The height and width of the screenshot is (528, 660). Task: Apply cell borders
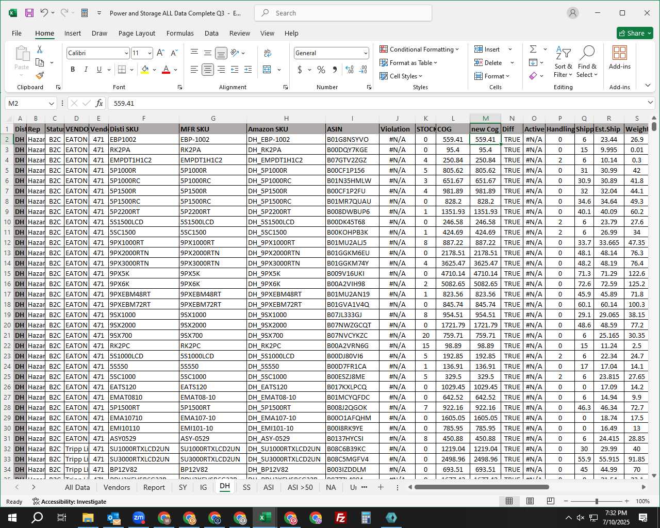click(x=122, y=69)
